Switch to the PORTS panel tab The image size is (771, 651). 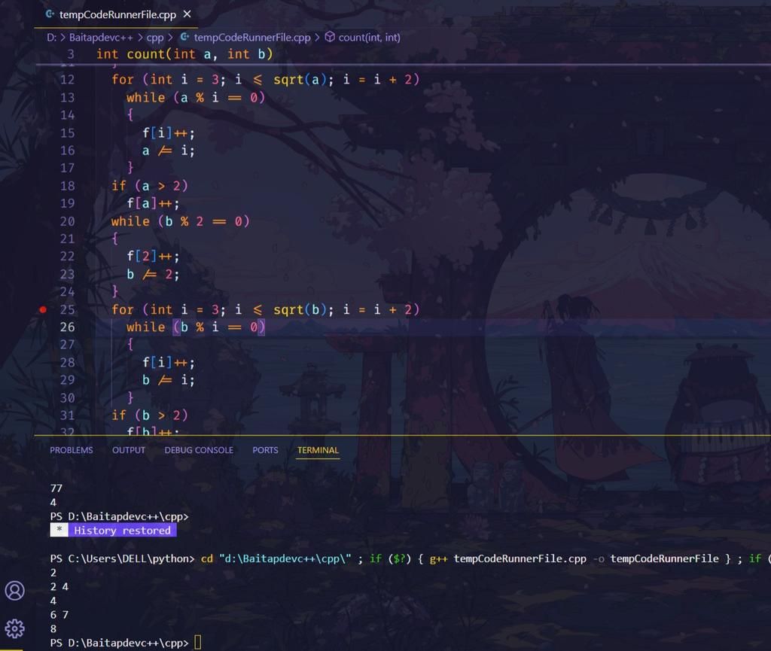coord(265,450)
